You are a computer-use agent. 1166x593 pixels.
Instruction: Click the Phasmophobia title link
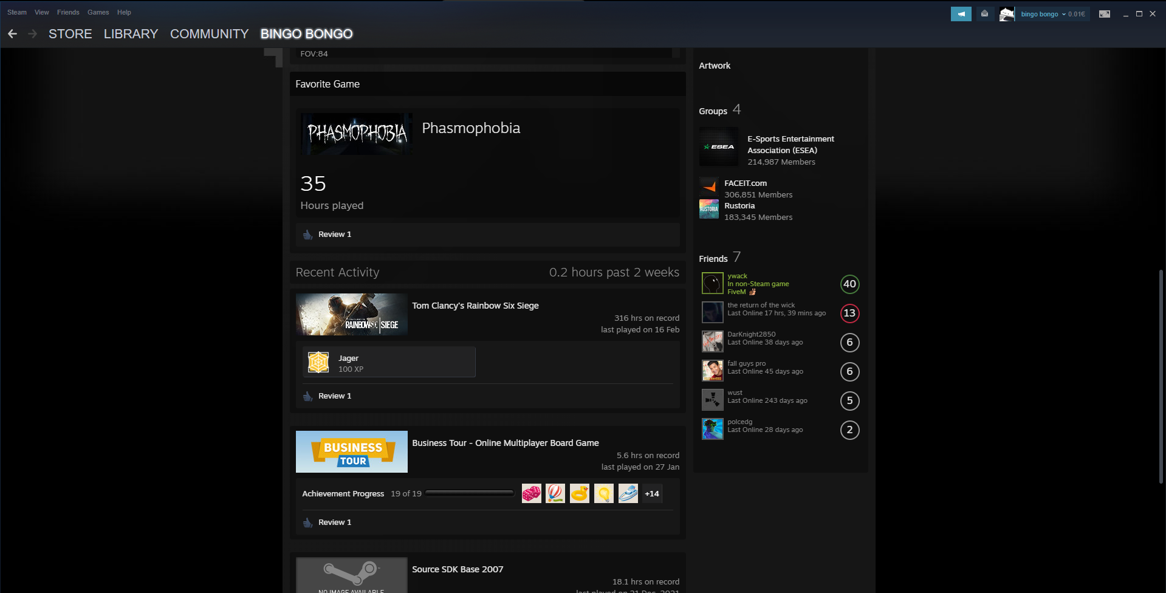pos(471,128)
